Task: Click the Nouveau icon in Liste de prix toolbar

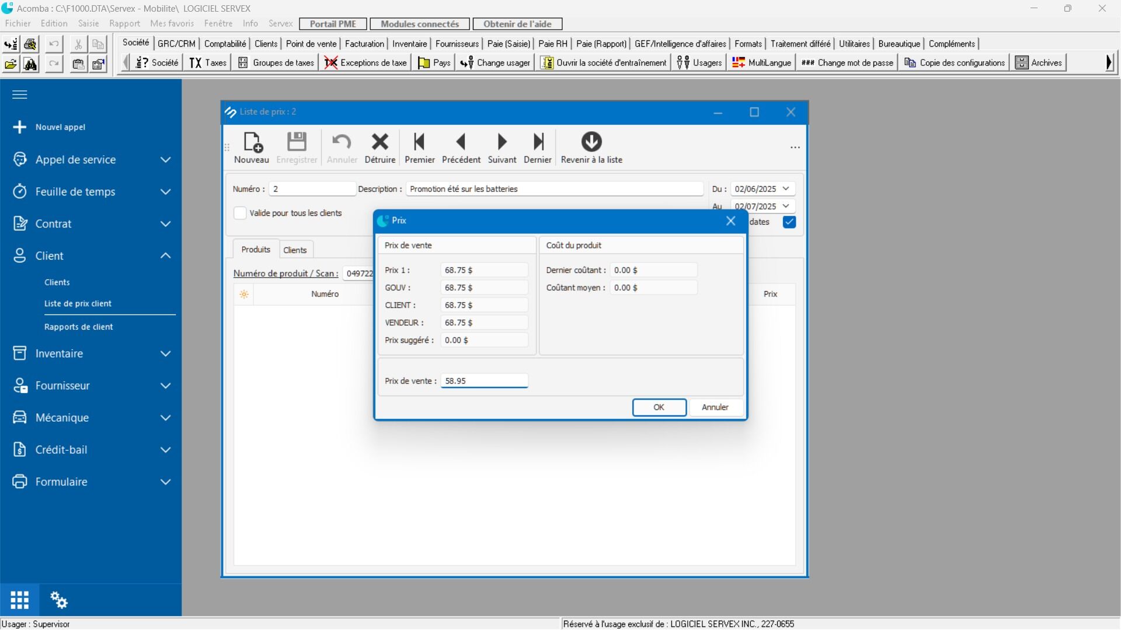Action: coord(252,142)
